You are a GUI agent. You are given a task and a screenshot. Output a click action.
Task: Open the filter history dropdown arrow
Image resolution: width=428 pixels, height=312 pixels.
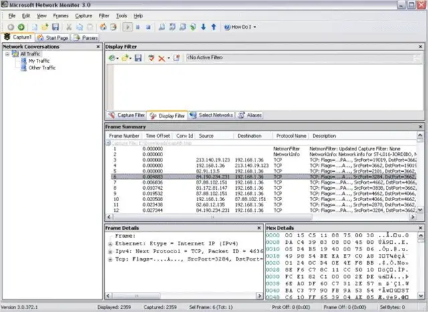(118, 58)
